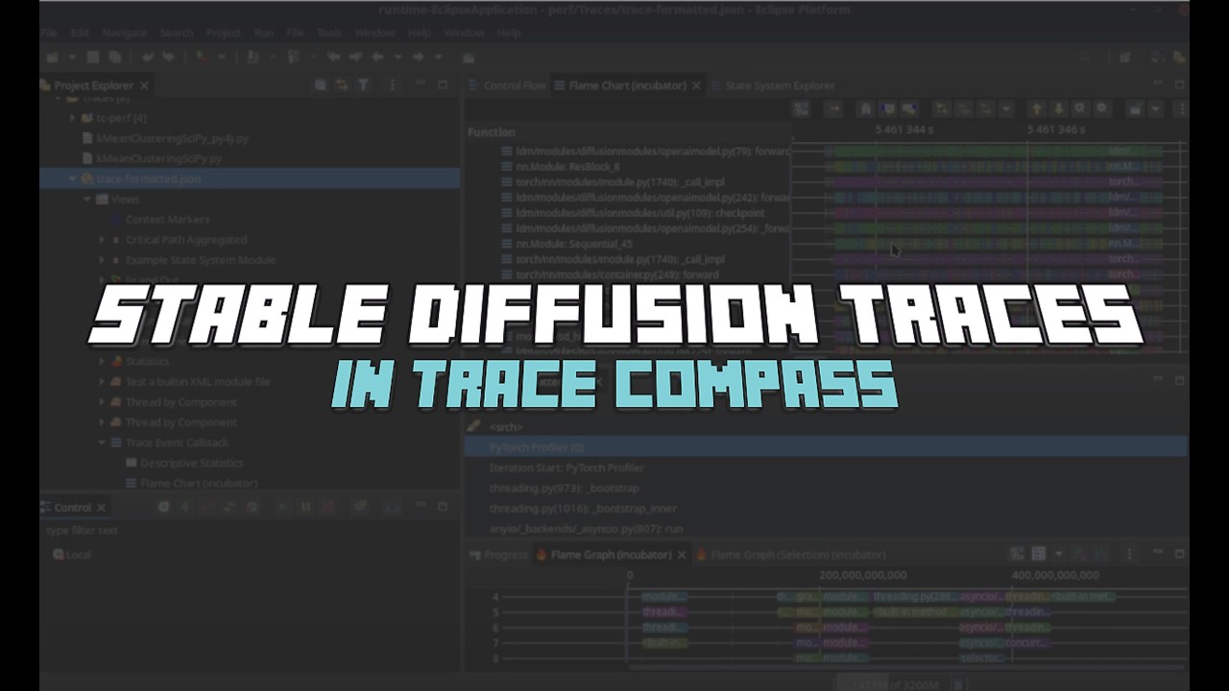Click the <srch> filter row
The height and width of the screenshot is (691, 1229).
[x=826, y=426]
